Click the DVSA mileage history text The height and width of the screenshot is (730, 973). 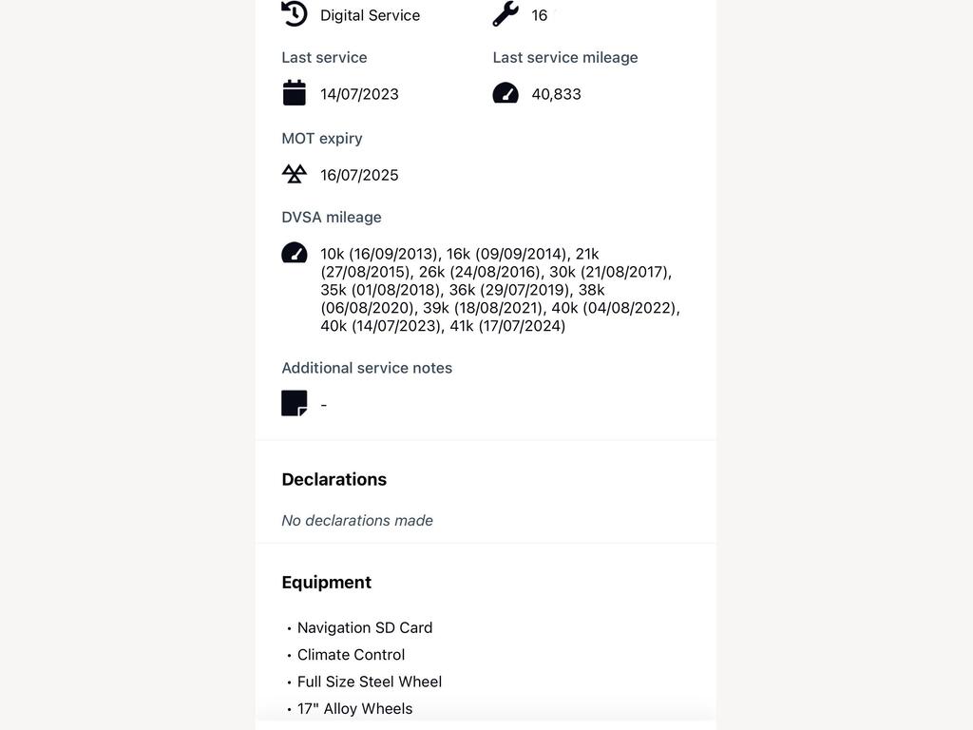(500, 290)
